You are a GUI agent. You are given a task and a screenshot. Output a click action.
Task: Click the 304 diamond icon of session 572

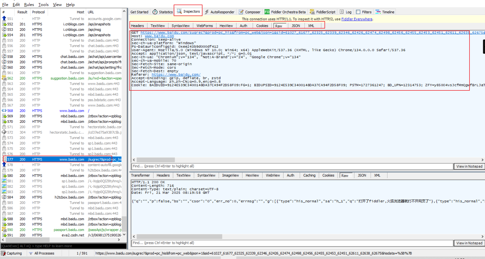[x=4, y=132]
